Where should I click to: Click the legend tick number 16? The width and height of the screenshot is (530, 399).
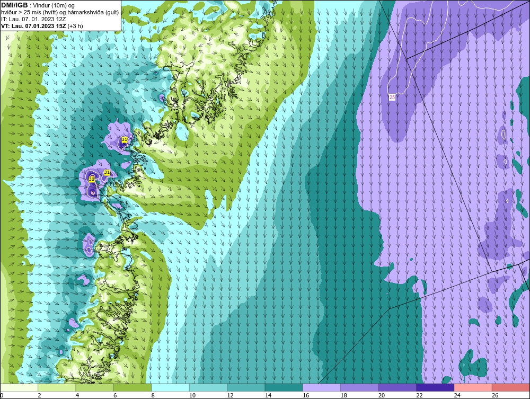point(306,395)
